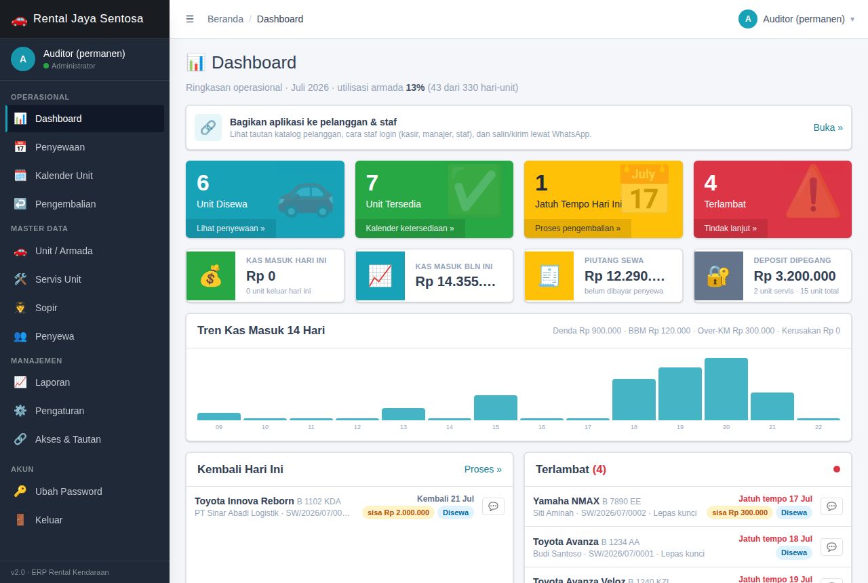Viewport: 868px width, 583px height.
Task: Click Kalender ketersediaan » on Unit Tersedia card
Action: (410, 228)
